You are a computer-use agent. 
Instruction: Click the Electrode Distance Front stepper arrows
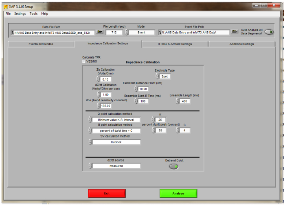coord(135,89)
